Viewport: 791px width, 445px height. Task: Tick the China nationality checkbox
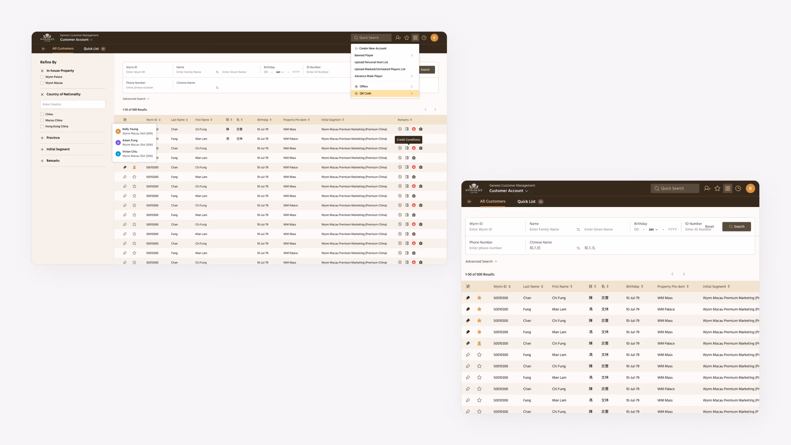42,114
